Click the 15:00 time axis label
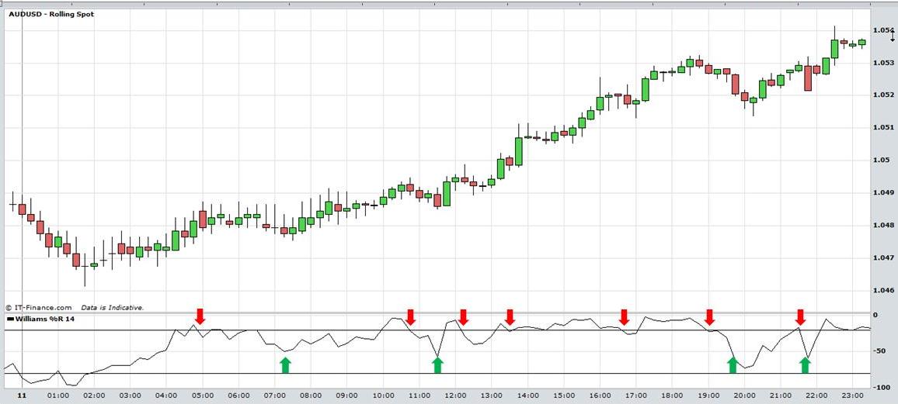This screenshot has height=404, width=898. (x=563, y=395)
